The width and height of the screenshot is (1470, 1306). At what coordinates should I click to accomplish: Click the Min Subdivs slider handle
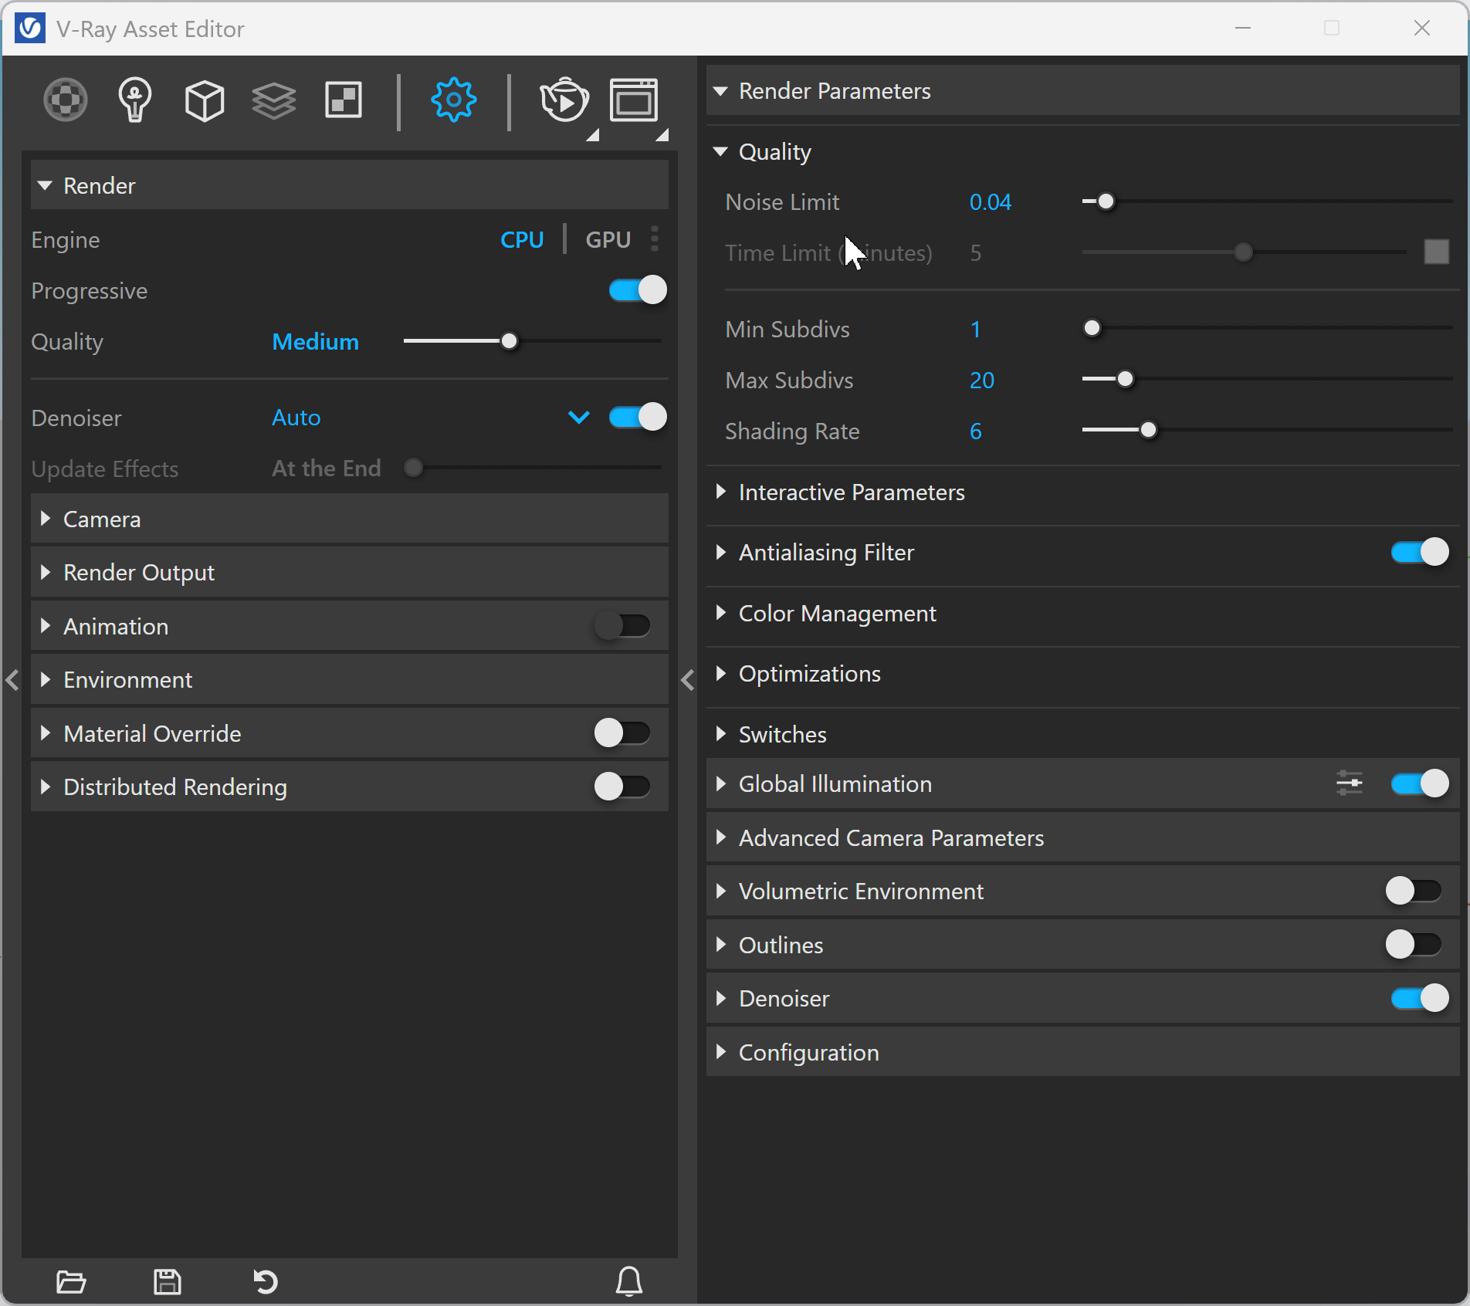click(1092, 328)
